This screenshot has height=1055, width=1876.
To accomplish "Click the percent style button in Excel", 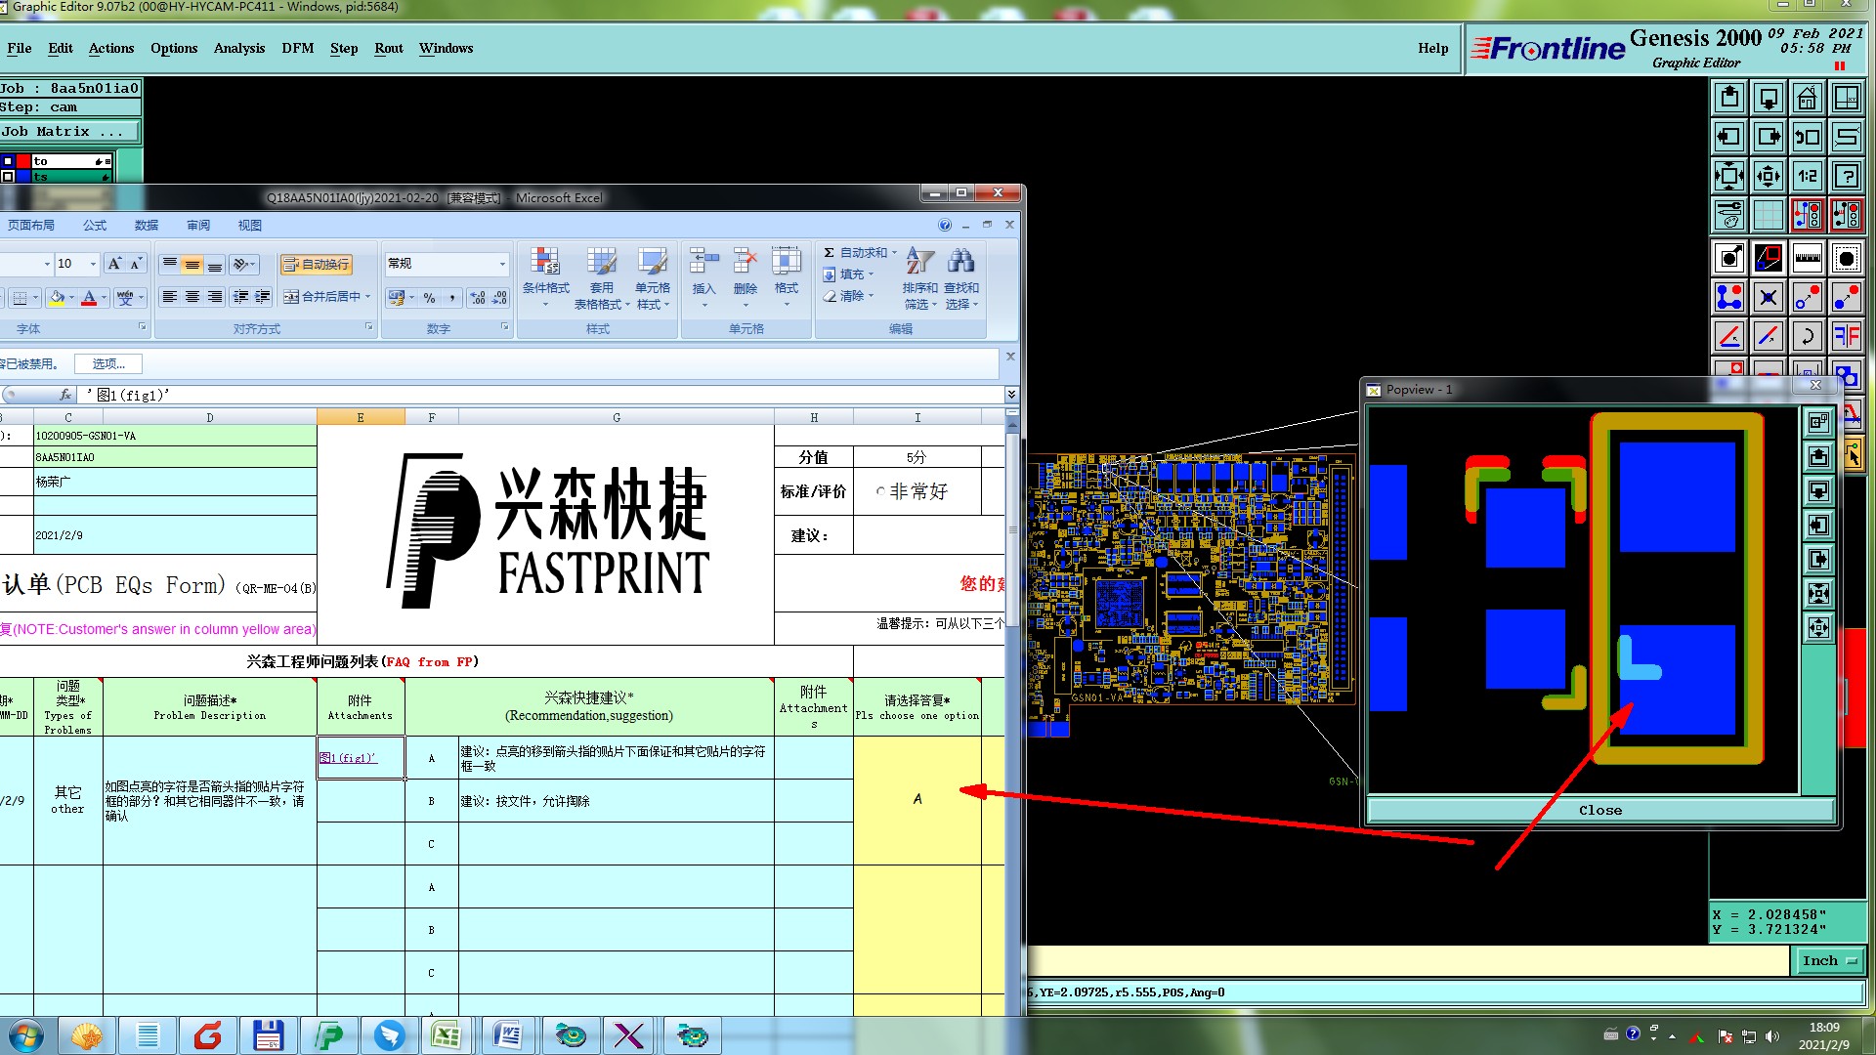I will (430, 298).
